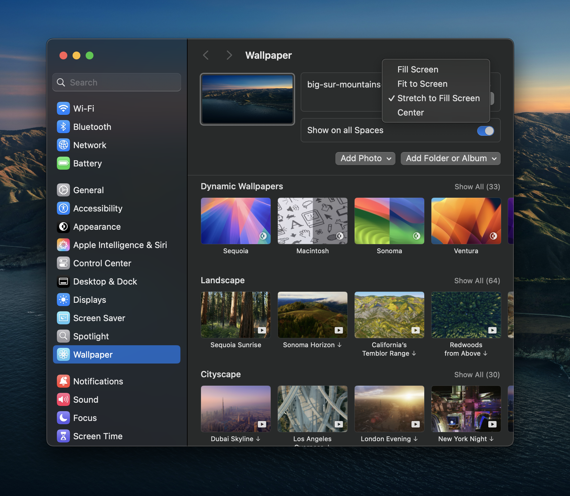Screen dimensions: 570x496
Task: Select the Macintosh dynamic wallpaper
Action: pos(312,221)
